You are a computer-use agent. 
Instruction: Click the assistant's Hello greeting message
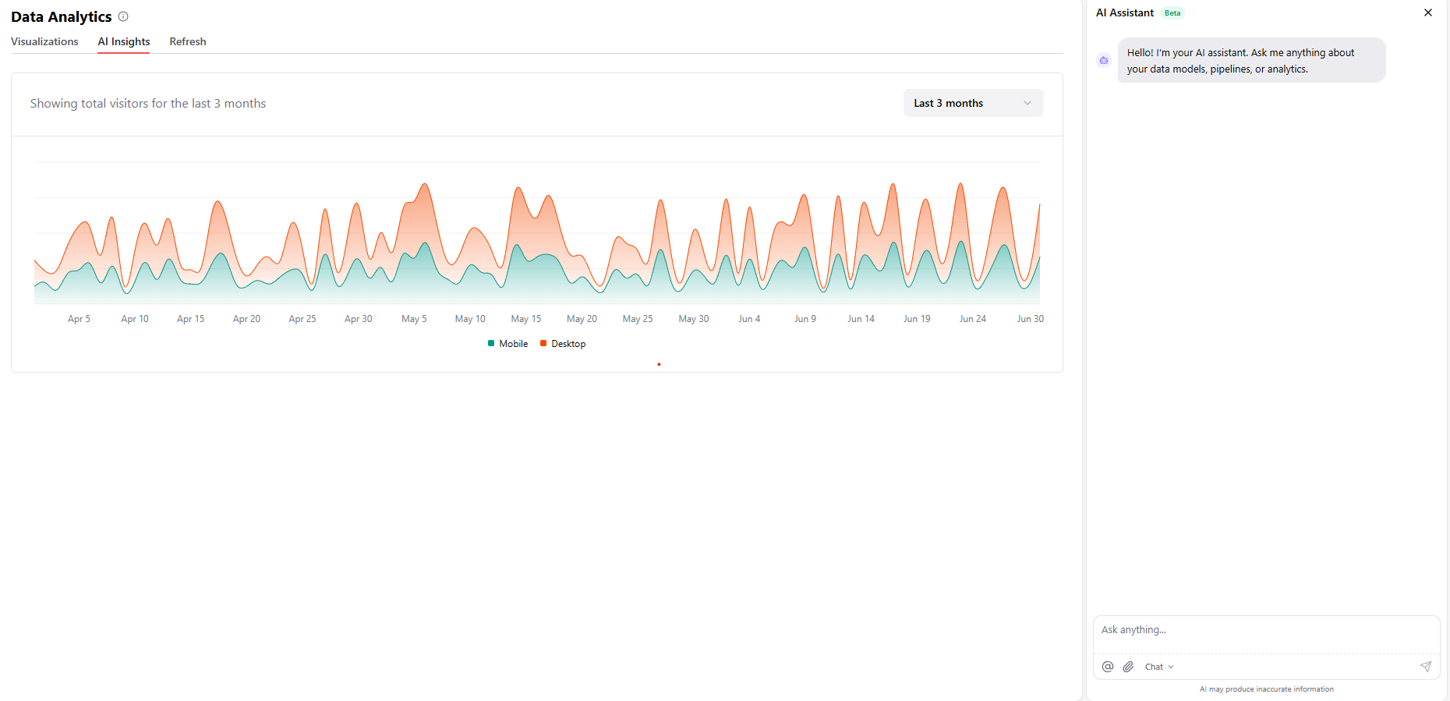coord(1251,61)
